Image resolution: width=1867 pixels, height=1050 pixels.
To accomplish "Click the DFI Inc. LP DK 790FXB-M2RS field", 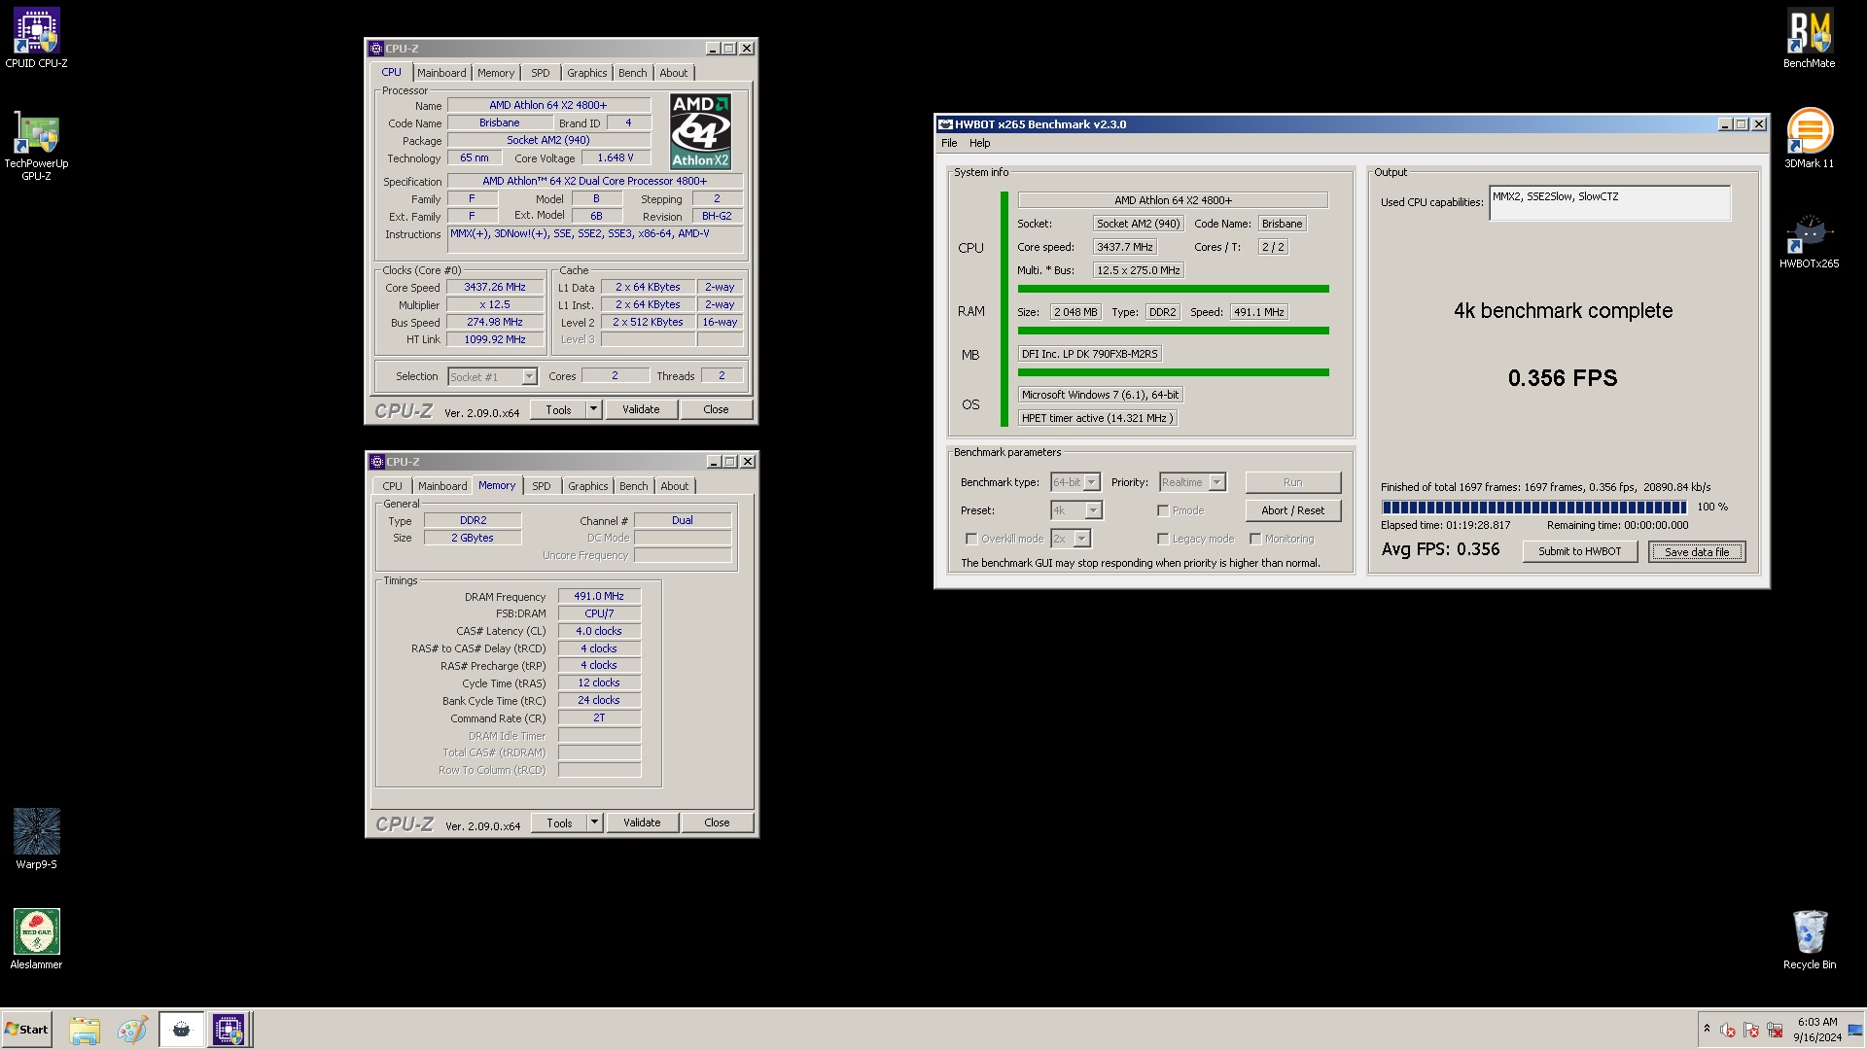I will 1089,354.
